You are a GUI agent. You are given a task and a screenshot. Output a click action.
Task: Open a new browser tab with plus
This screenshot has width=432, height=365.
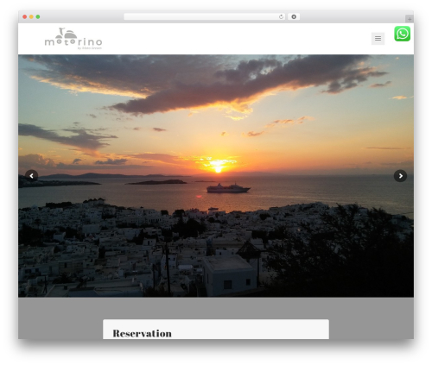coord(410,19)
